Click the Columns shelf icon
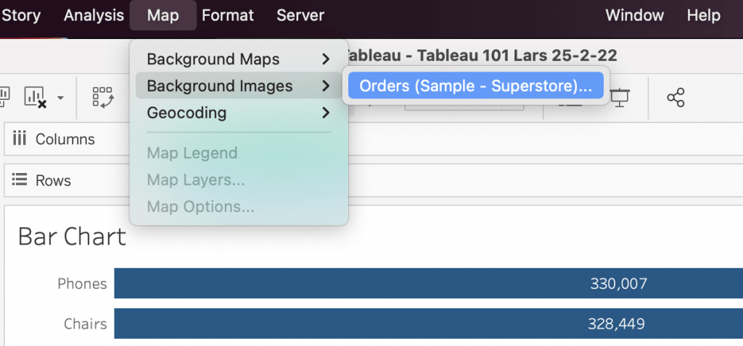The height and width of the screenshot is (346, 743). [x=20, y=139]
